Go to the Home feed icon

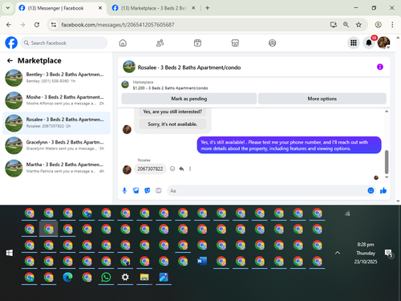(123, 43)
